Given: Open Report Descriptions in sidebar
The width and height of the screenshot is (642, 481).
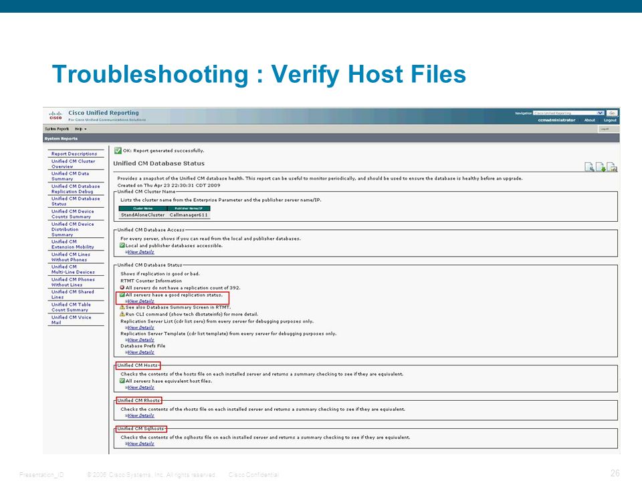Looking at the screenshot, I should 74,154.
